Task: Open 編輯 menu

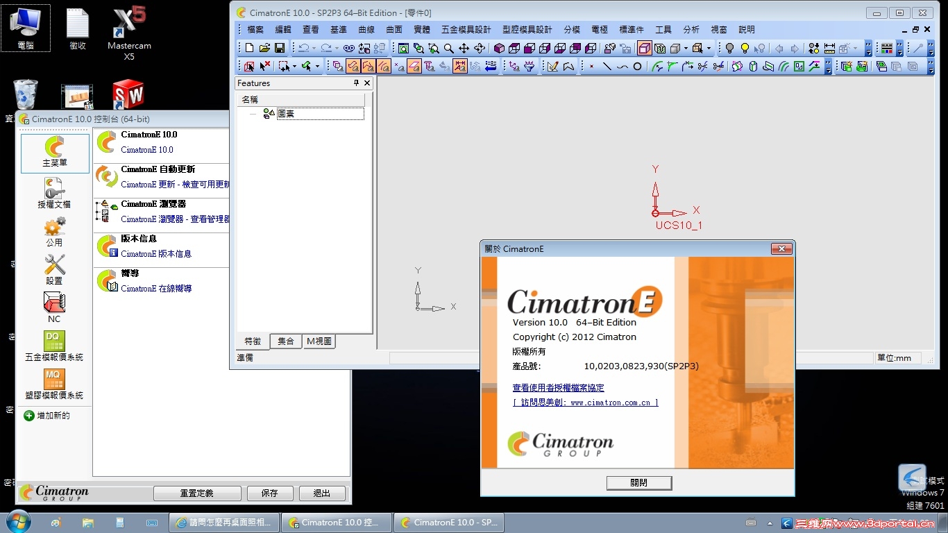Action: point(283,29)
